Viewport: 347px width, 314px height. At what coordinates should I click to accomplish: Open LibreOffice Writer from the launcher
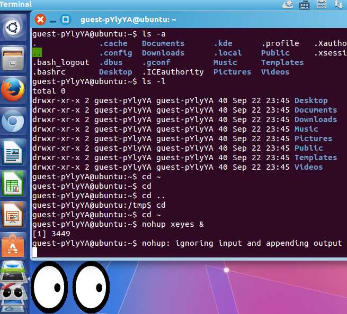tap(13, 152)
